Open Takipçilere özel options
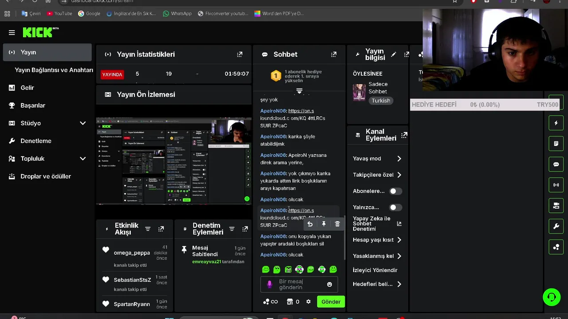The image size is (568, 319). (377, 175)
